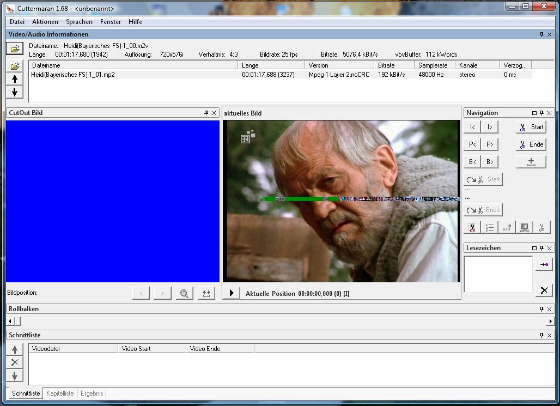Click the Samplerate column header
The height and width of the screenshot is (406, 560).
tap(435, 65)
